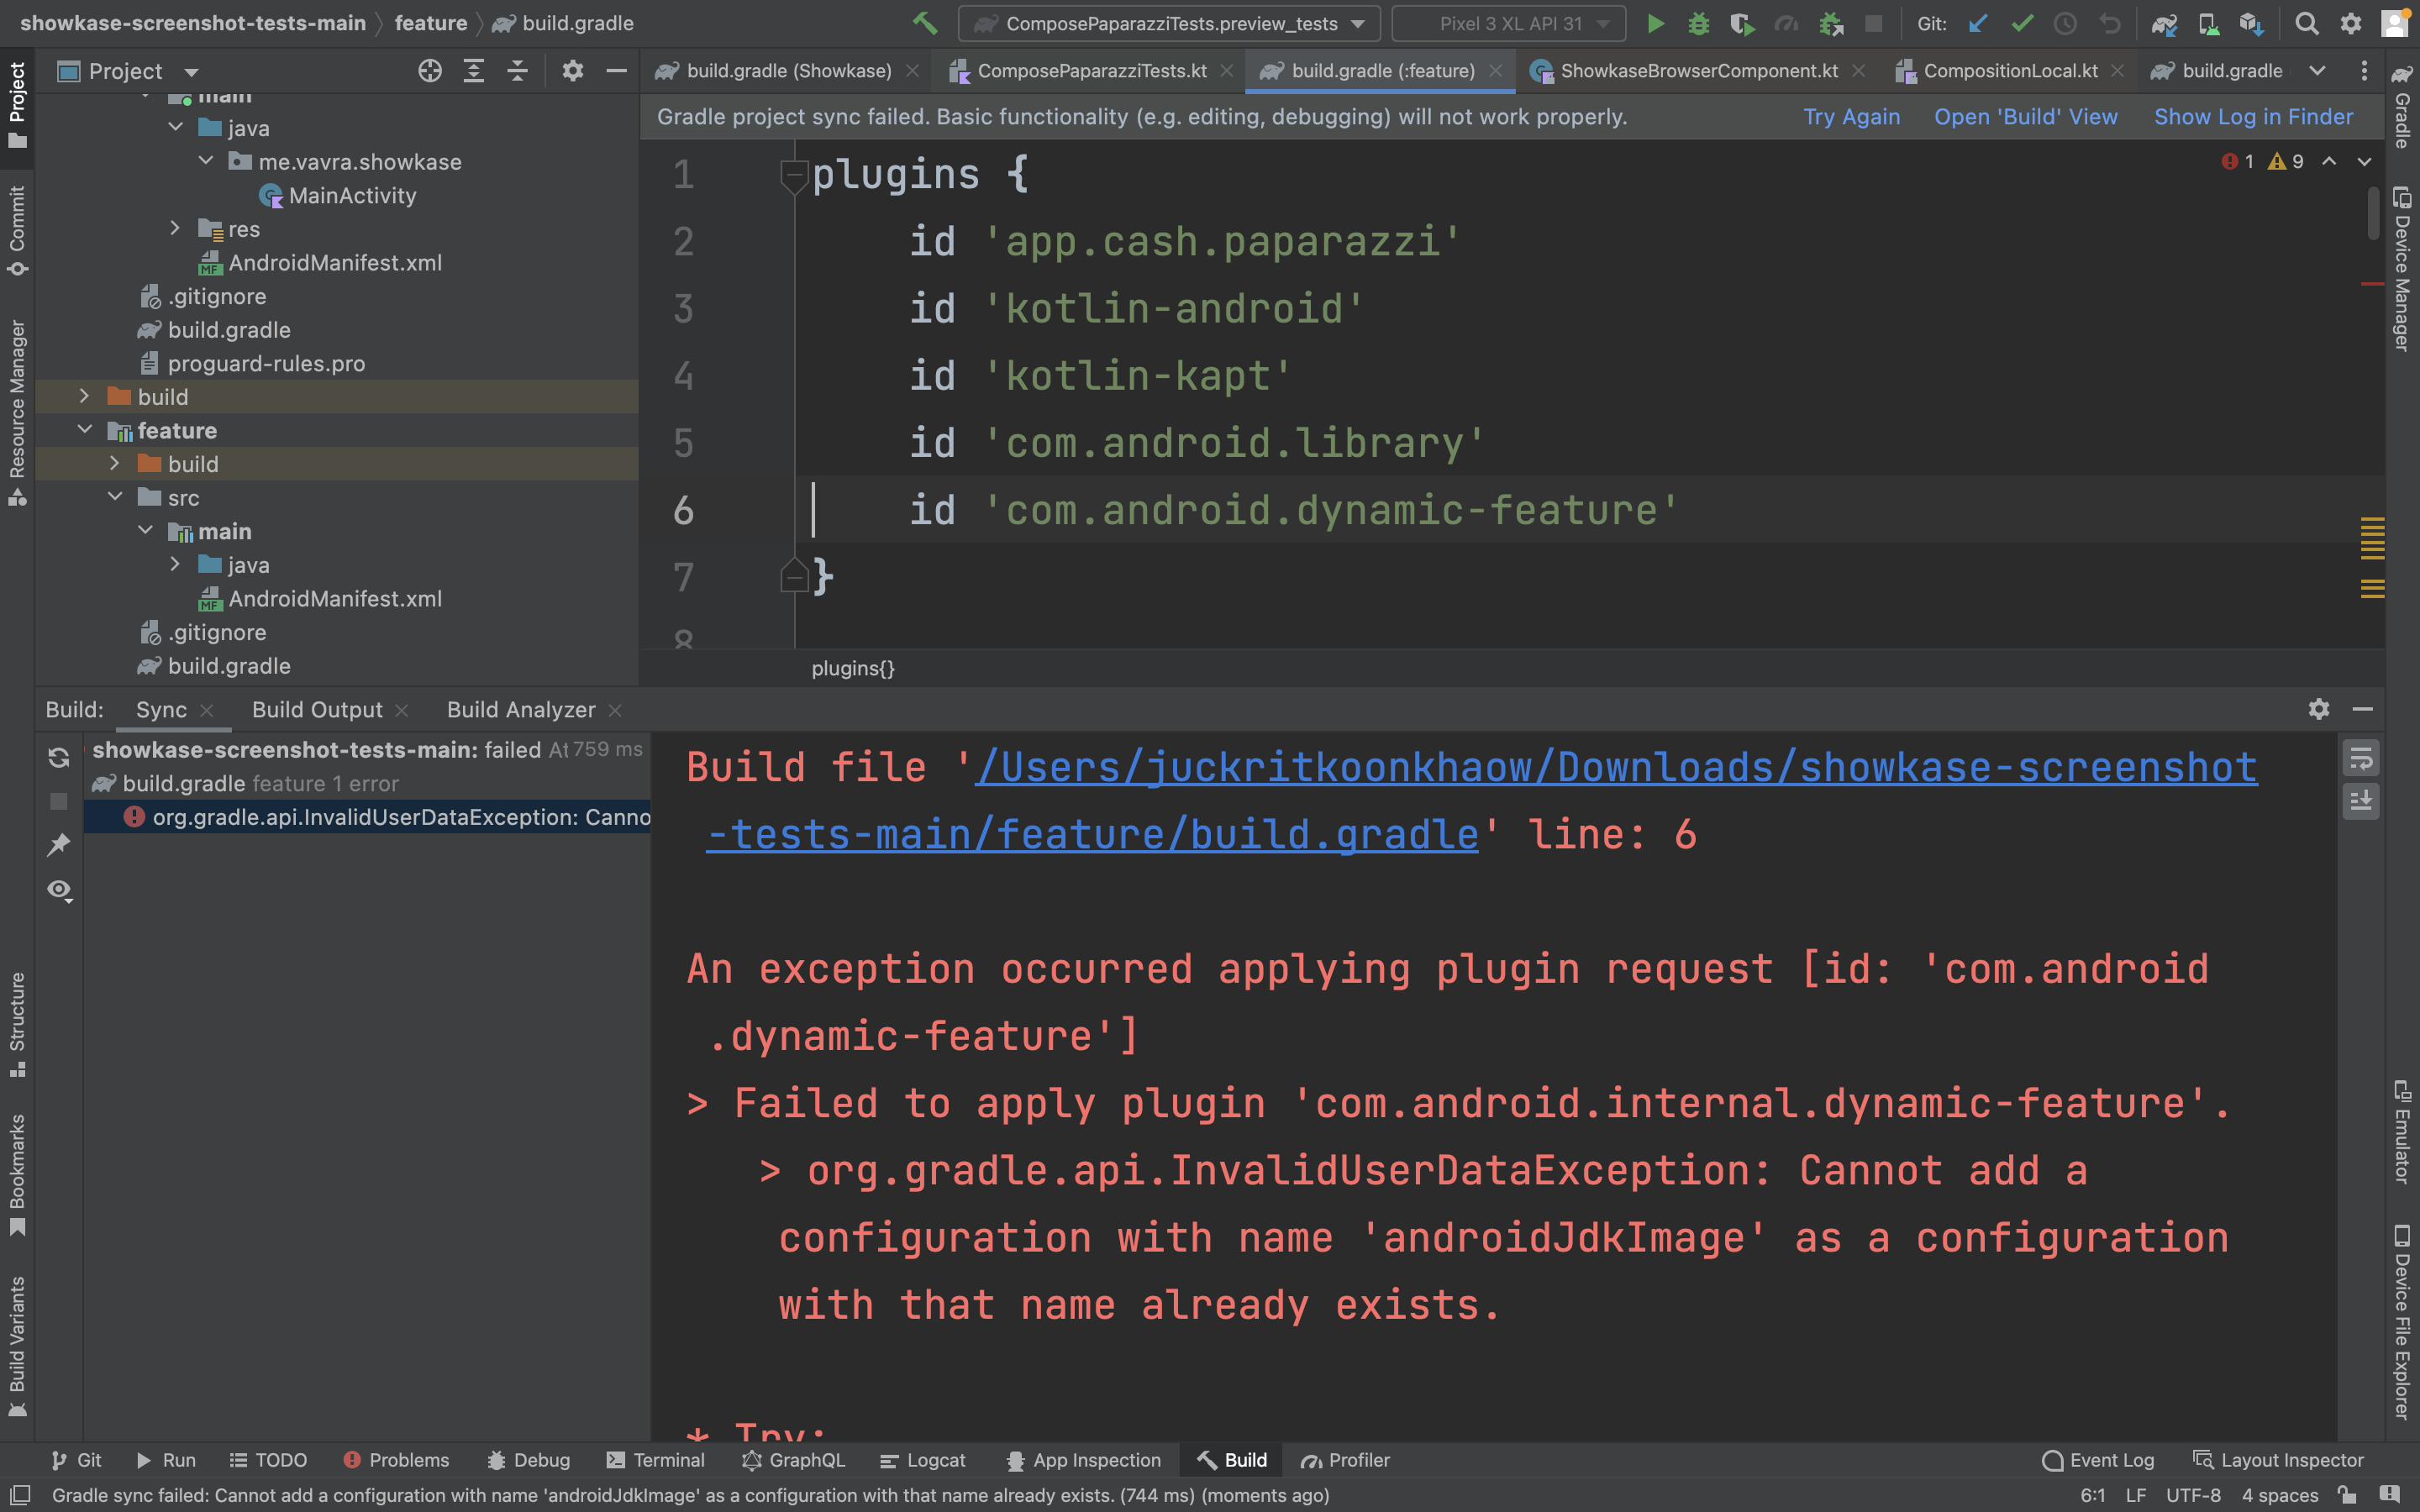Toggle the inspection eye filter in Build panel

pyautogui.click(x=59, y=890)
